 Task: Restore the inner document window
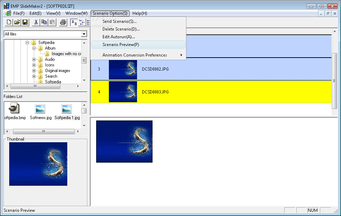tap(328, 13)
